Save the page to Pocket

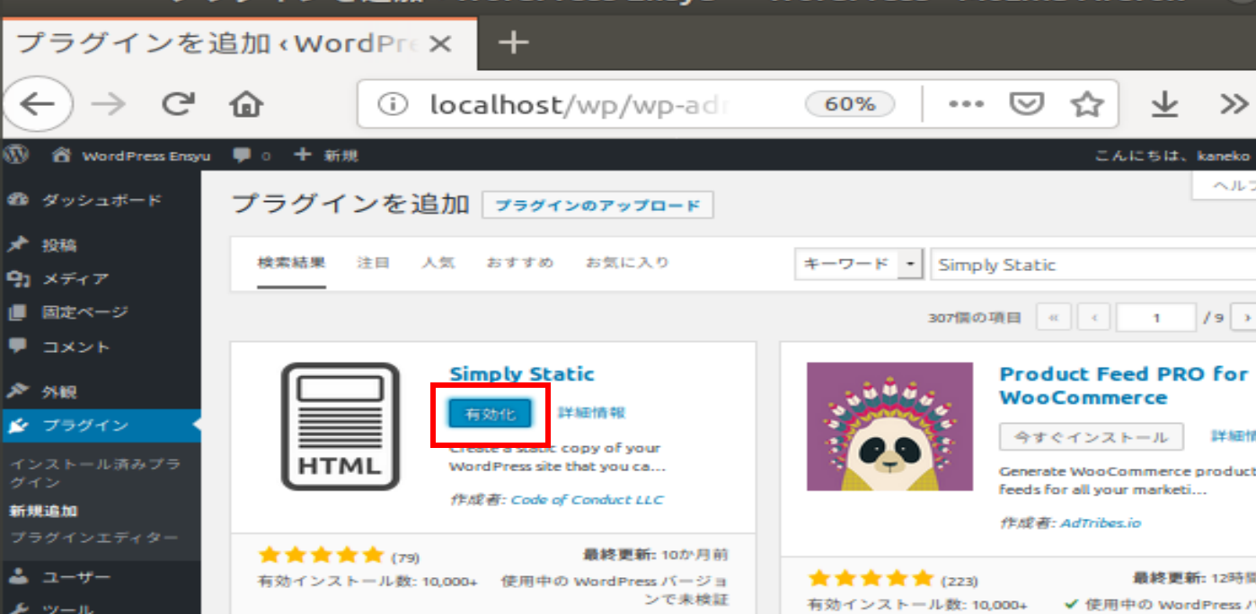[1025, 105]
